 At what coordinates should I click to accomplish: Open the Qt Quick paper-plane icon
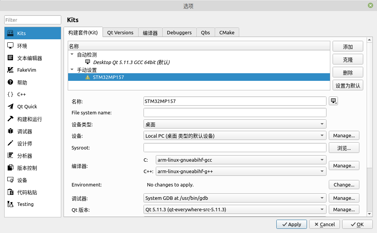click(x=10, y=106)
